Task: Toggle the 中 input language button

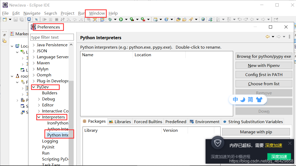Action: pos(235,99)
